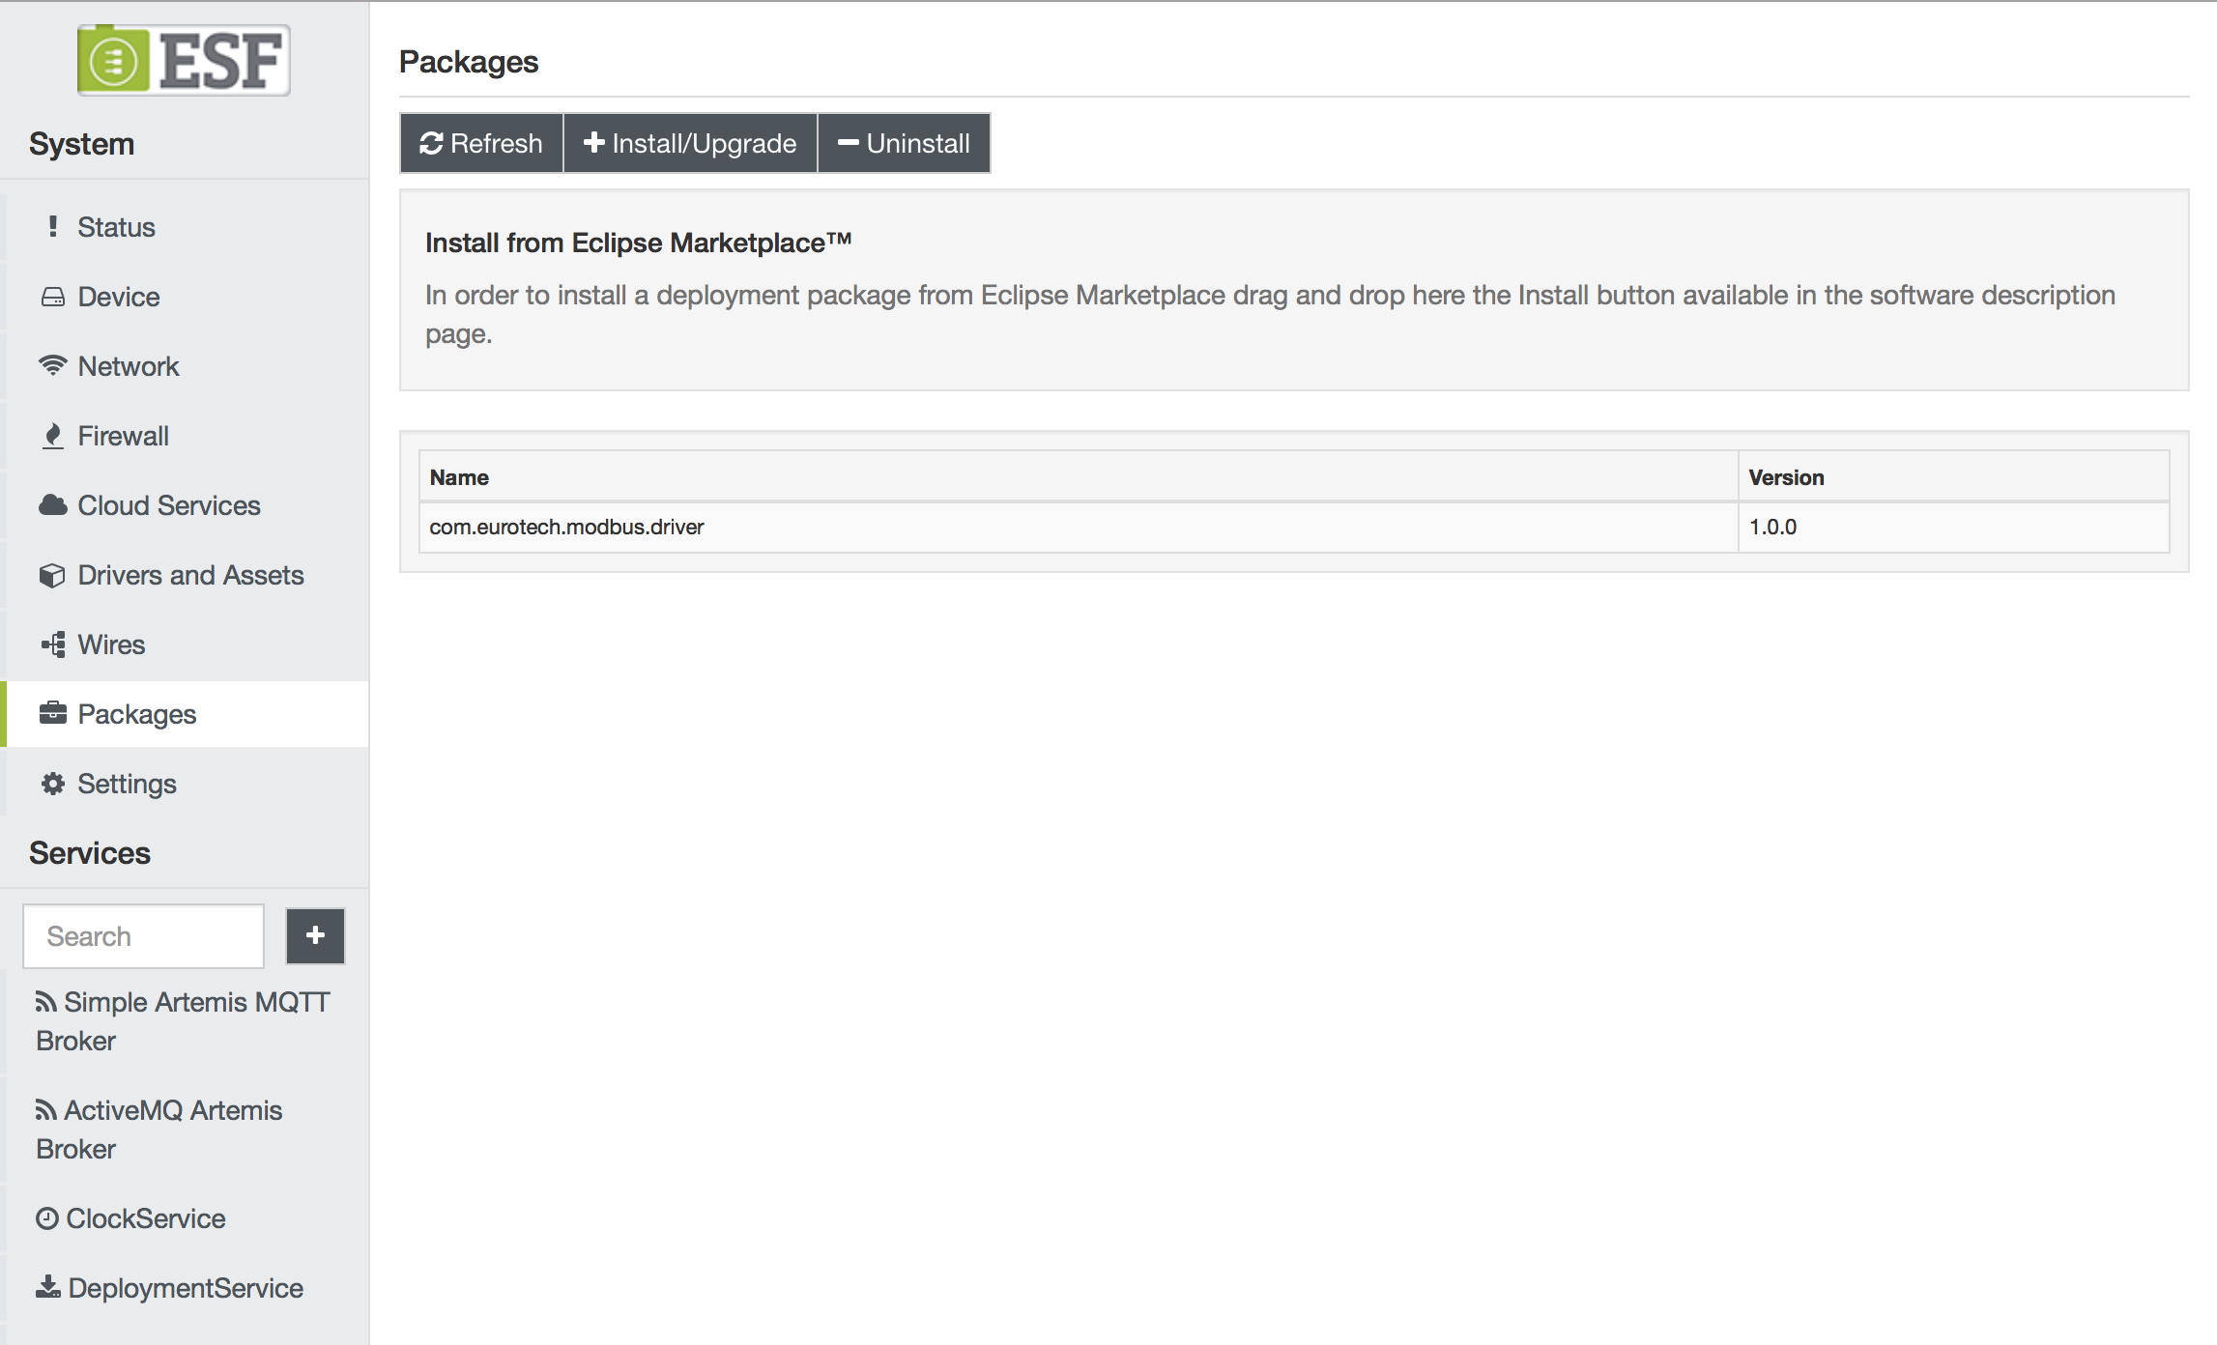Click the plus button to add a service
The height and width of the screenshot is (1345, 2217).
pyautogui.click(x=315, y=935)
